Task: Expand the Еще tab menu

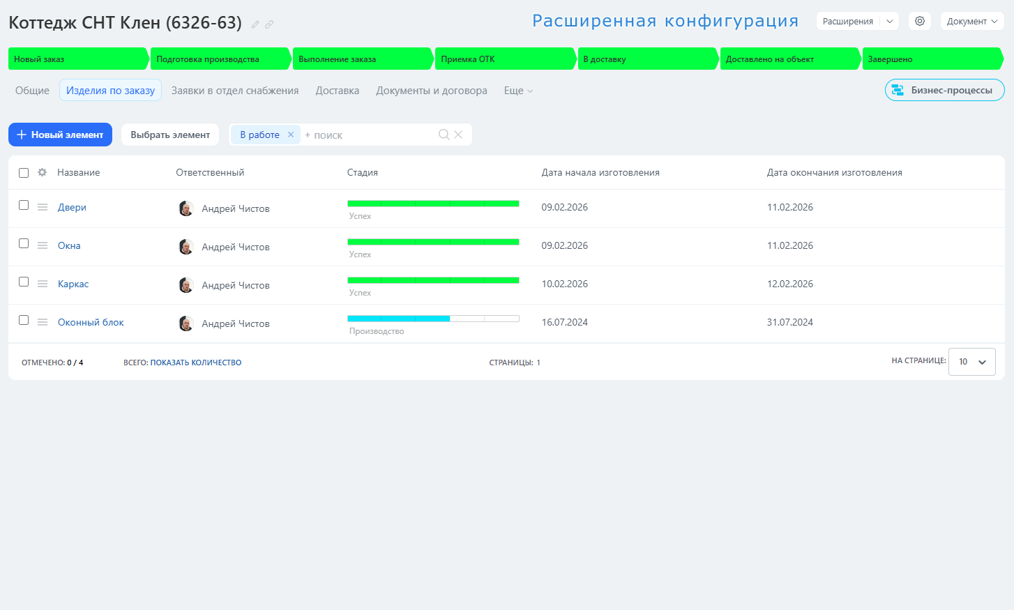Action: [518, 91]
